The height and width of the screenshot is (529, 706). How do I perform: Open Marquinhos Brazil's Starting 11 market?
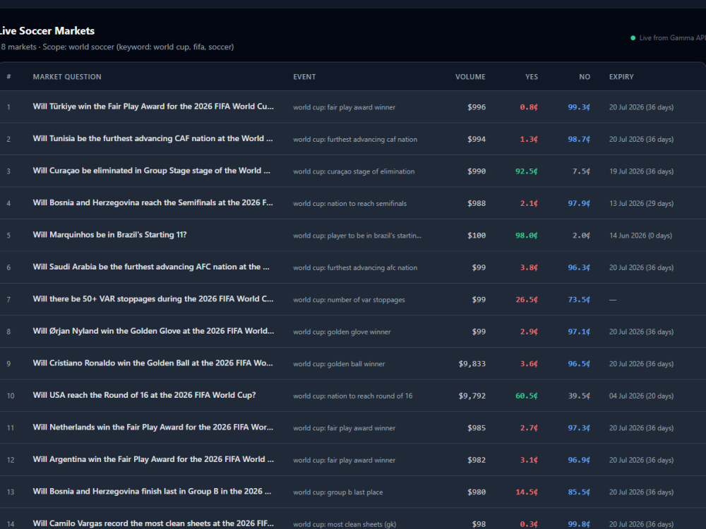click(109, 235)
